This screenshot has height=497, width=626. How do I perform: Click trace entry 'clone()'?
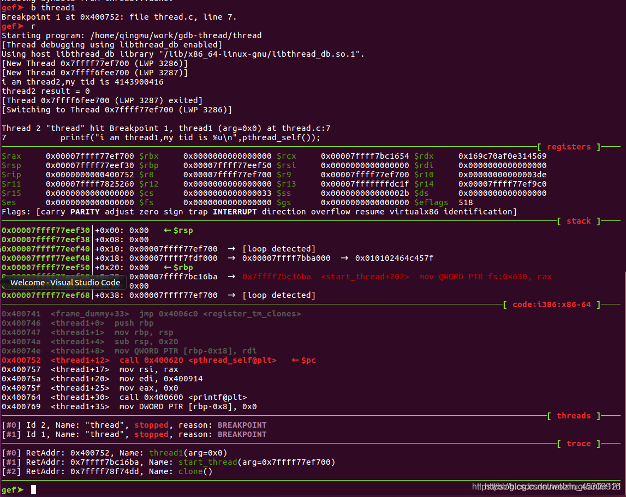point(195,471)
